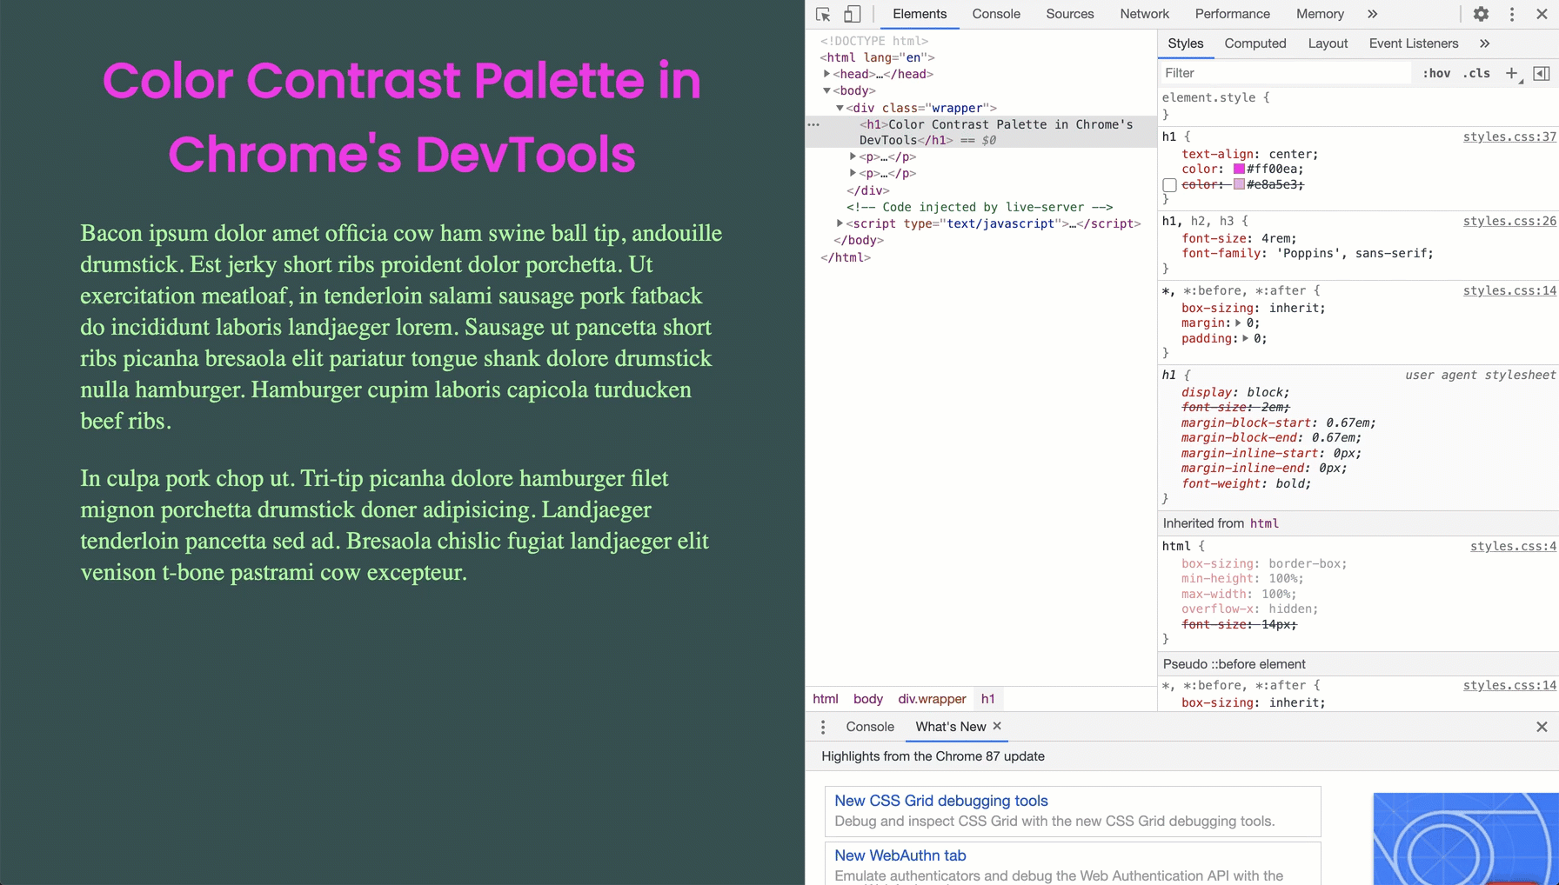Close the bottom drawer
The width and height of the screenshot is (1559, 885).
pyautogui.click(x=1542, y=727)
